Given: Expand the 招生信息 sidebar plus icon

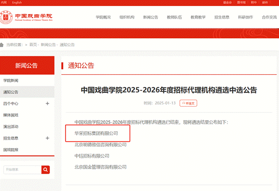Looking at the screenshot, I should [47, 138].
